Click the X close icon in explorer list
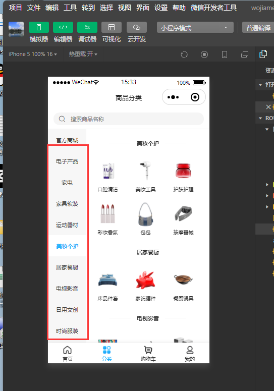The width and height of the screenshot is (274, 391). (x=268, y=107)
